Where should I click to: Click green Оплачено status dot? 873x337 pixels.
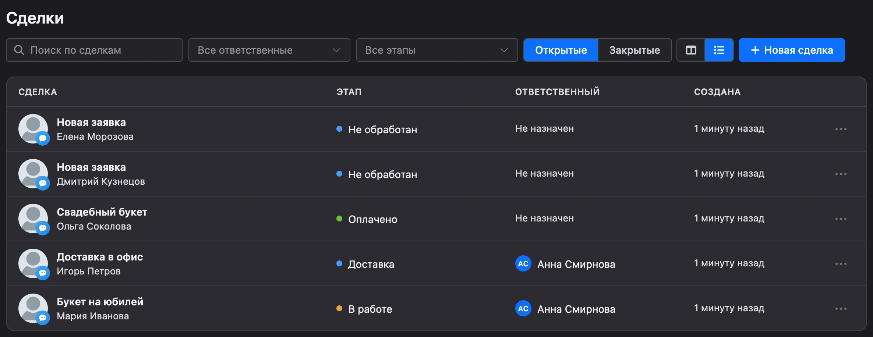[339, 219]
